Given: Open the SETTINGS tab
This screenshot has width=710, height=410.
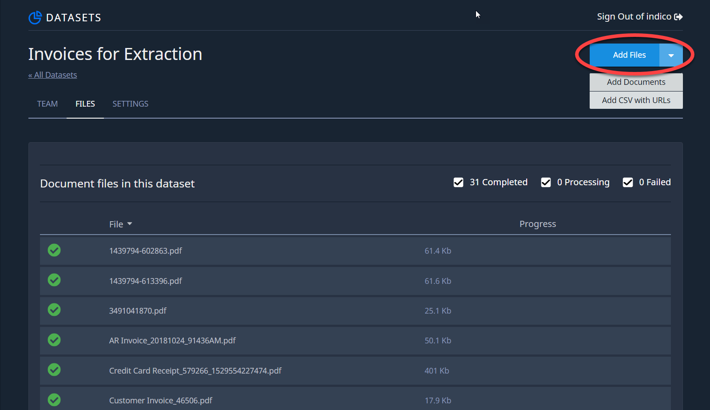Looking at the screenshot, I should [x=131, y=104].
